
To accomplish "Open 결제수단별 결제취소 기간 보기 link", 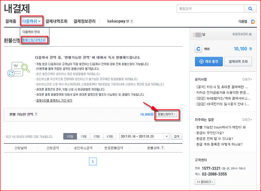I will click(54, 101).
